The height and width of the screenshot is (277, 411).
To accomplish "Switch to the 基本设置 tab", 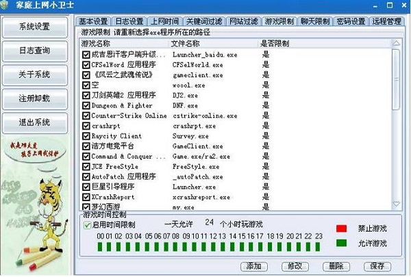I will tap(93, 21).
